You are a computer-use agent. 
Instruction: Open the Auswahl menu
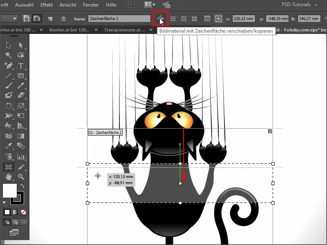click(x=24, y=4)
